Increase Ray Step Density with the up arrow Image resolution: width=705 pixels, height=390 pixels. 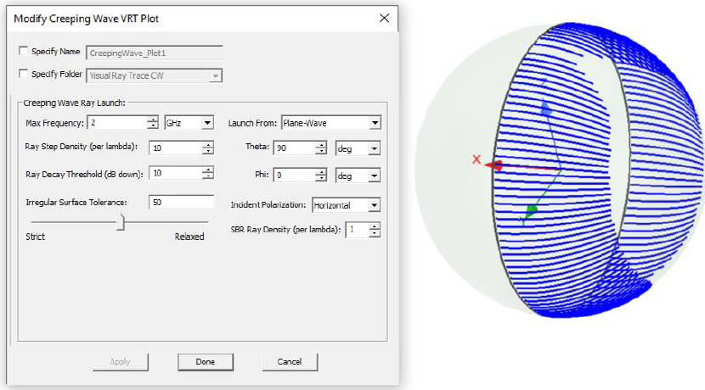click(208, 144)
